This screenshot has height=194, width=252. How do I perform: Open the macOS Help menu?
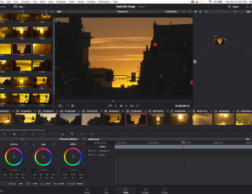[x=115, y=2]
